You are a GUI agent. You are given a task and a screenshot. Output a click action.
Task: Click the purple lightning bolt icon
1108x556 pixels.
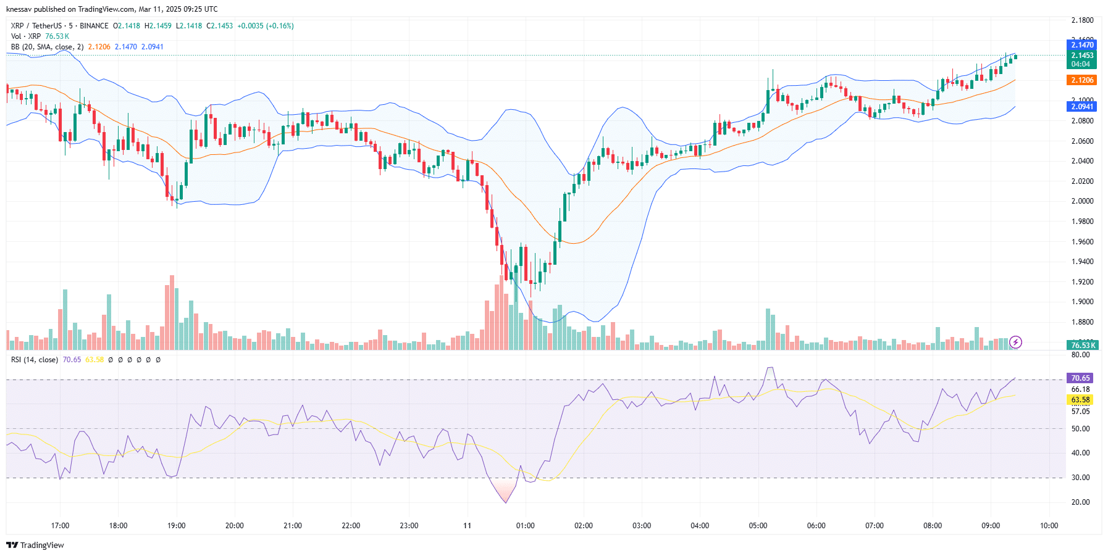[1015, 342]
